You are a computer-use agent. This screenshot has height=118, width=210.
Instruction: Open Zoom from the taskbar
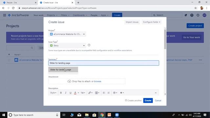117,115
